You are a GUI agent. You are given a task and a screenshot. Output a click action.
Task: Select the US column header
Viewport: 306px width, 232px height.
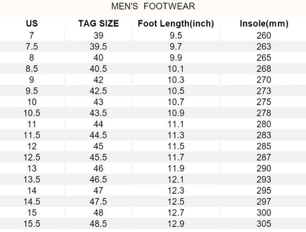(x=32, y=24)
